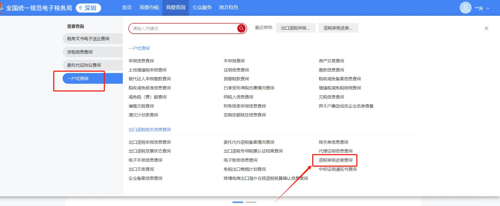Open 土地增值税申报查询 link
This screenshot has height=206, width=500.
[147, 70]
